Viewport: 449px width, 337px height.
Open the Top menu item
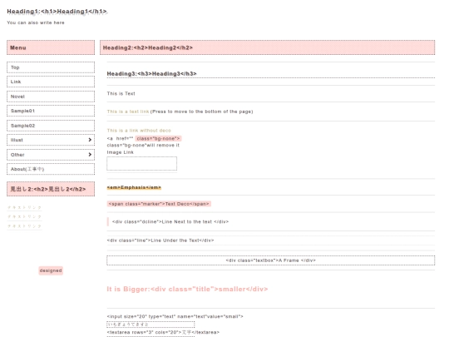click(x=51, y=67)
